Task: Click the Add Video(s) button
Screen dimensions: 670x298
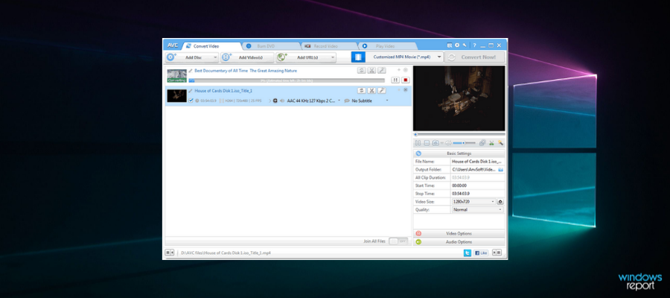Action: click(x=247, y=57)
